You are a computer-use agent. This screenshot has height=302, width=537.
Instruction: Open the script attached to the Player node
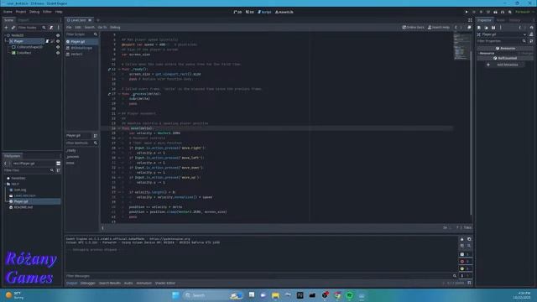point(47,41)
